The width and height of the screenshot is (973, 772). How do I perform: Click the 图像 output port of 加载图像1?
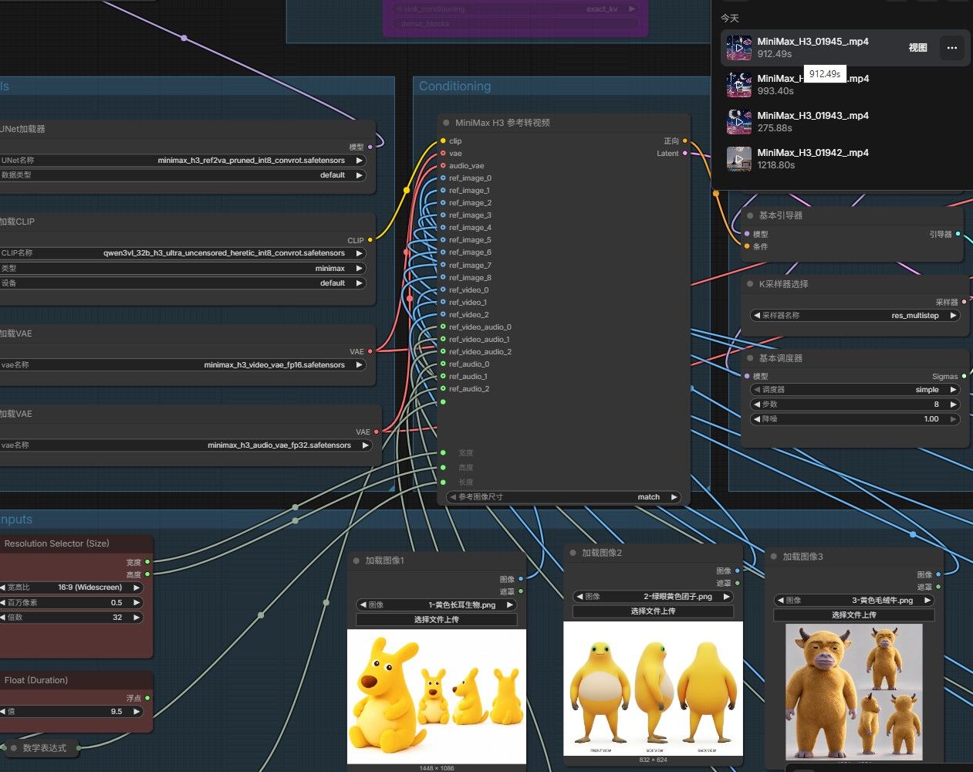(521, 579)
